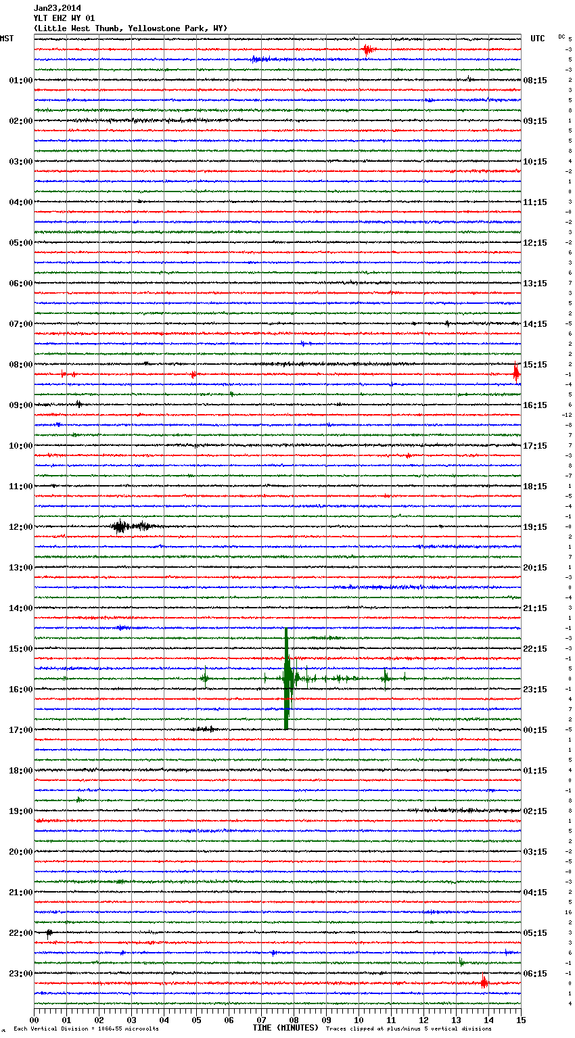Click the 19:15 UTC time label

click(535, 527)
